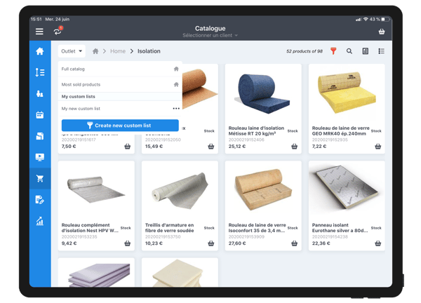The width and height of the screenshot is (421, 303).
Task: Select the shopping cart sidebar icon
Action: (40, 178)
